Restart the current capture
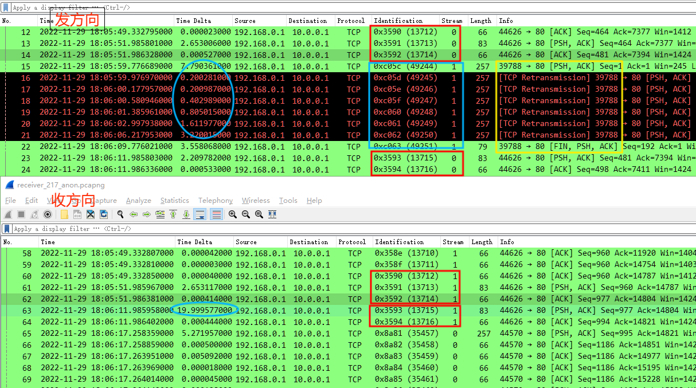This screenshot has height=388, width=696. pos(33,214)
